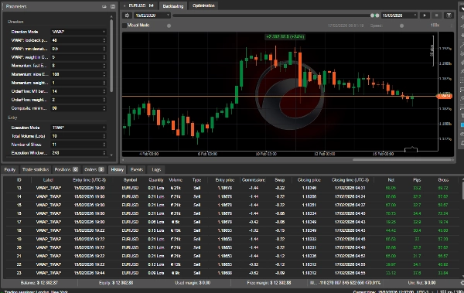Image resolution: width=464 pixels, height=293 pixels.
Task: Click the Execution Window value field
Action: point(77,153)
